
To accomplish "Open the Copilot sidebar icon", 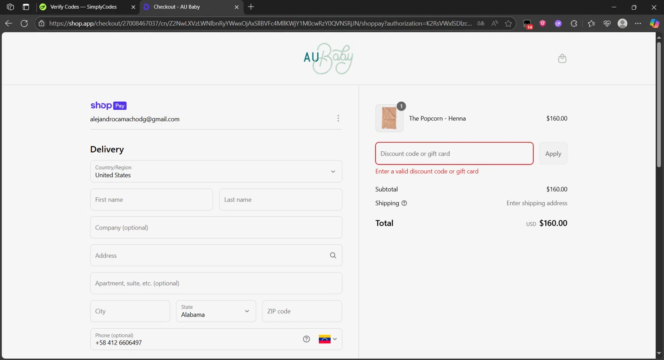I will [654, 23].
